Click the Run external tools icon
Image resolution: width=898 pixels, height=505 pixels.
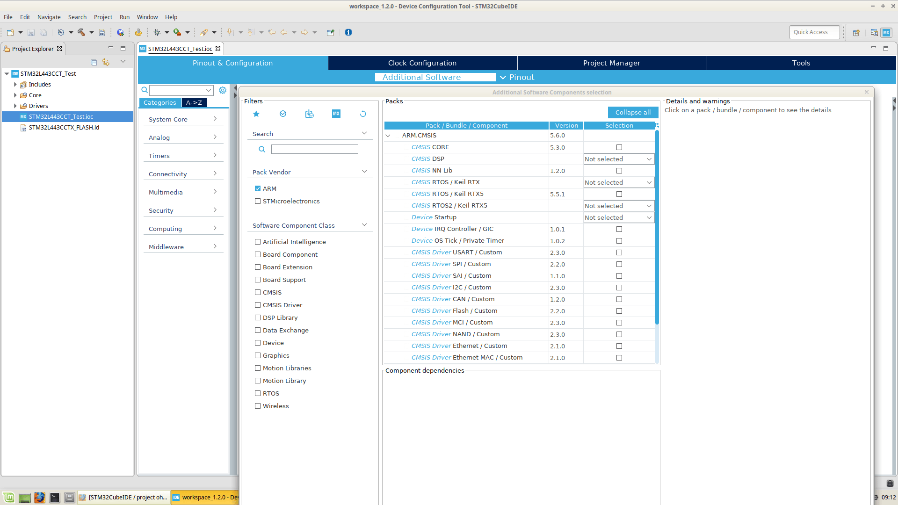(x=177, y=32)
